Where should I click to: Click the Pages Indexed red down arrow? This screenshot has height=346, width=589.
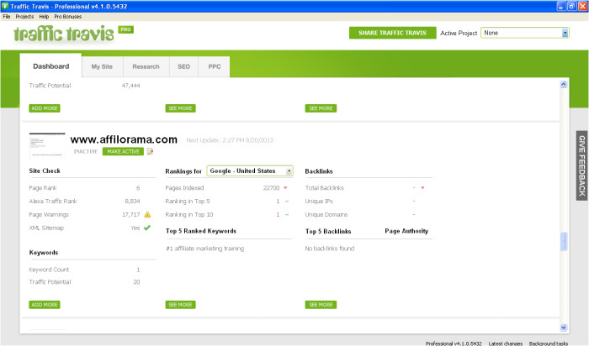tap(285, 188)
